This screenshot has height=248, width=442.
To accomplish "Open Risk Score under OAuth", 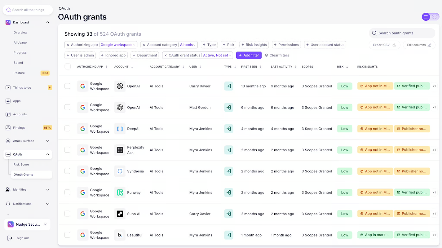I will coord(21,164).
